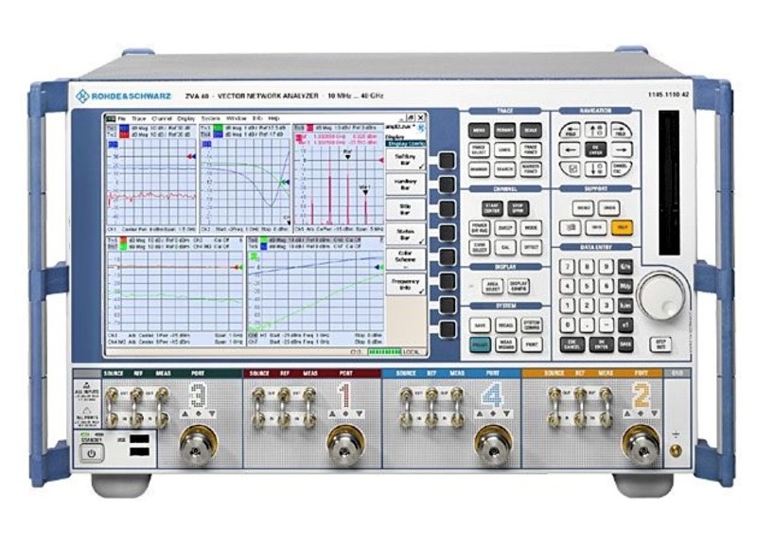Open the Display menu in menu bar

pos(187,117)
